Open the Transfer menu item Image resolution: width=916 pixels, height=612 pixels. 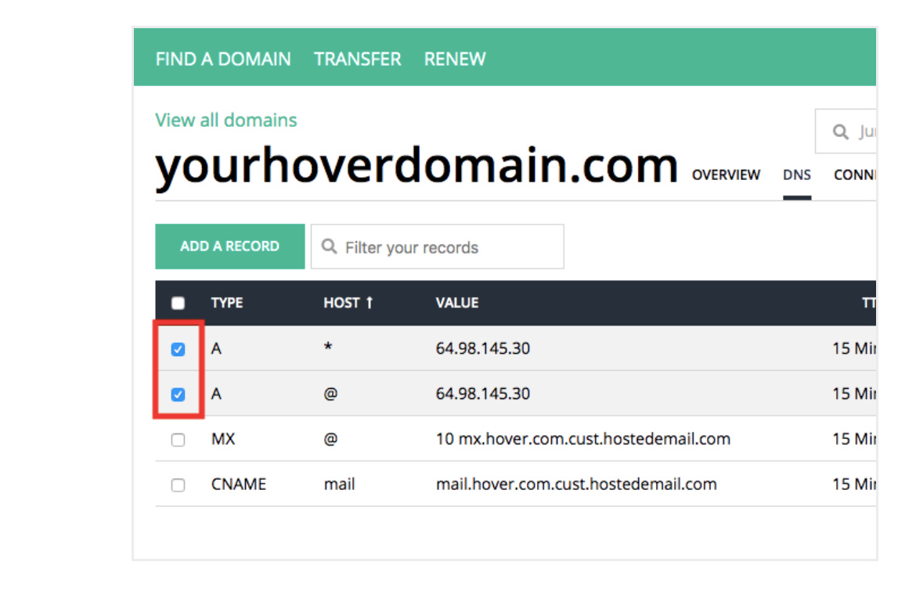[358, 59]
